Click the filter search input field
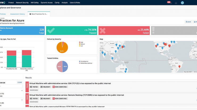197x110 pixels. point(11,86)
